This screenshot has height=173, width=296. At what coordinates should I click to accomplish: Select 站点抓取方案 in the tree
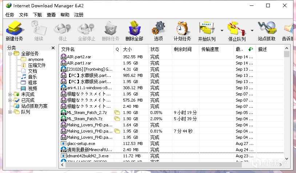click(34, 106)
